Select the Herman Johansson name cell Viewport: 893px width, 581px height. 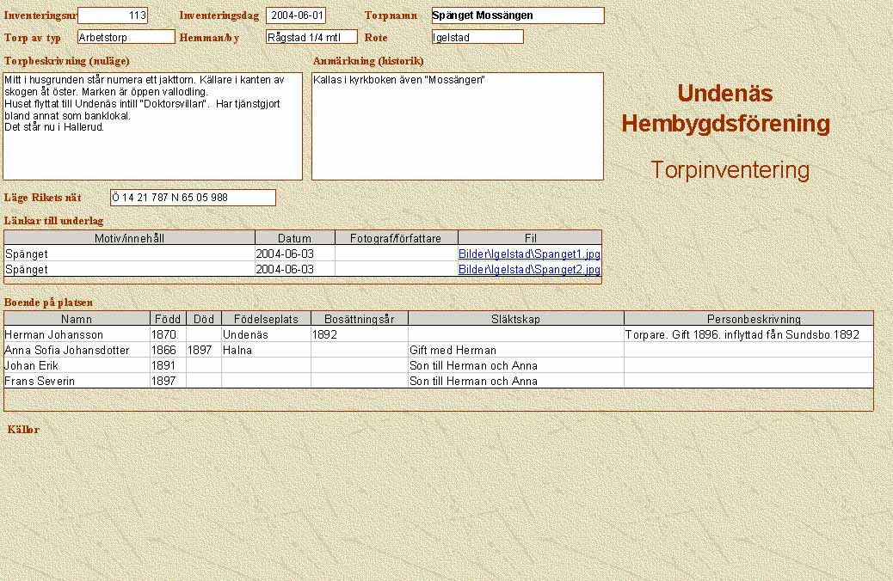point(77,334)
